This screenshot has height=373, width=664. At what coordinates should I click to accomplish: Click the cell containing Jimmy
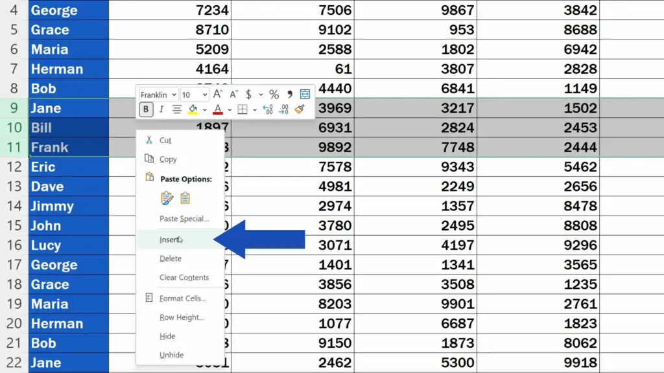69,206
